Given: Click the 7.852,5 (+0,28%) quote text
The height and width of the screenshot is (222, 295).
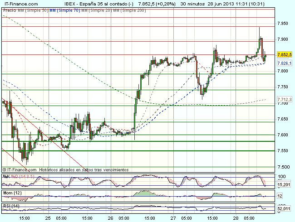Looking at the screenshot, I should [157, 4].
